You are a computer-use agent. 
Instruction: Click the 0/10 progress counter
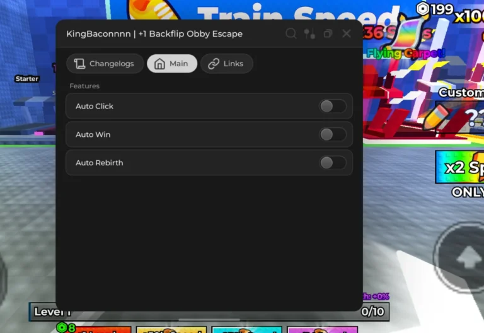coord(372,312)
